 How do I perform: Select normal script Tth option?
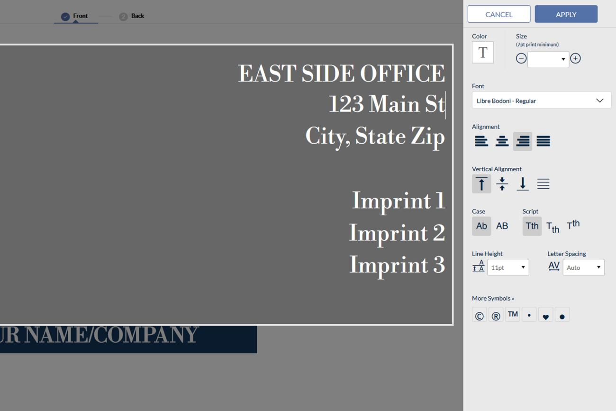[532, 226]
